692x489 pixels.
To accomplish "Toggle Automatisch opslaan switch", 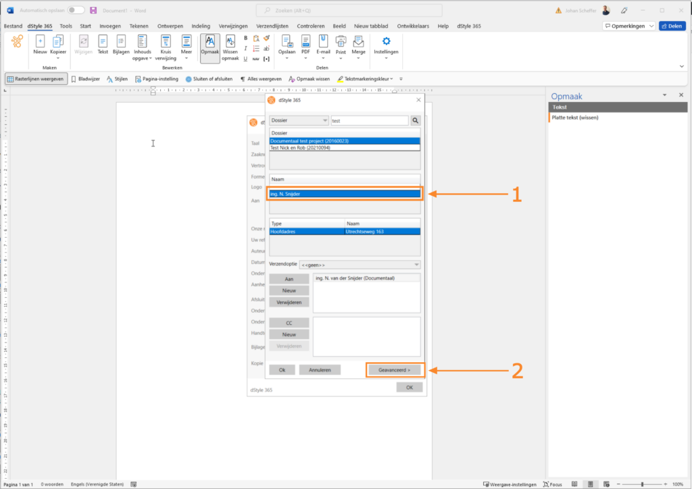I will 76,10.
